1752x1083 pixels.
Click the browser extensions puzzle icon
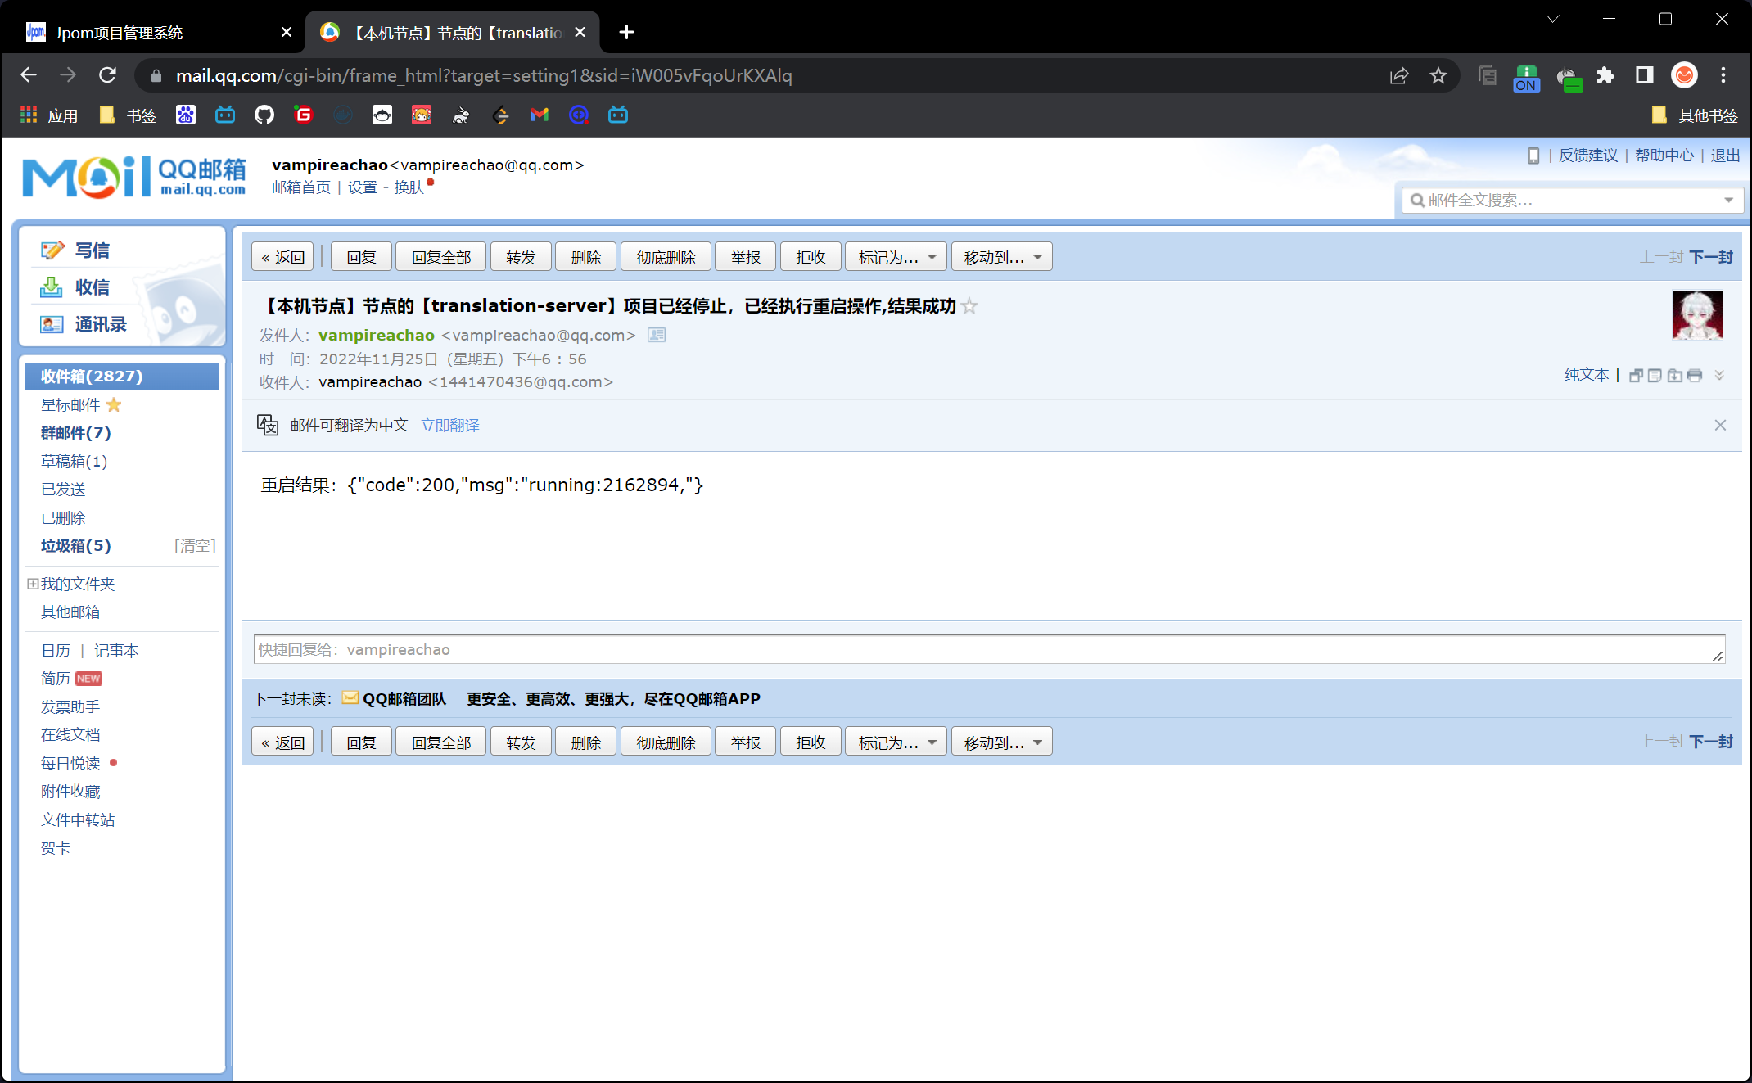point(1605,75)
